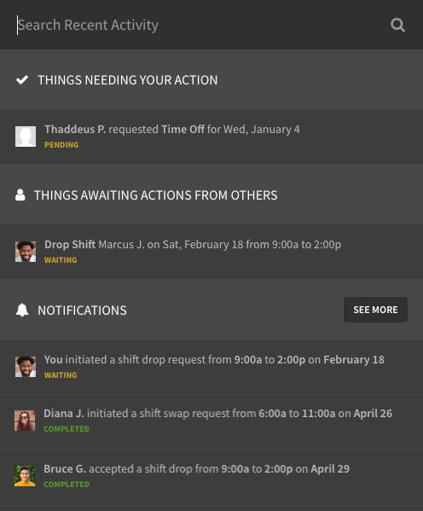Click the COMPLETED label under Diana J.
The image size is (423, 511).
coord(67,429)
